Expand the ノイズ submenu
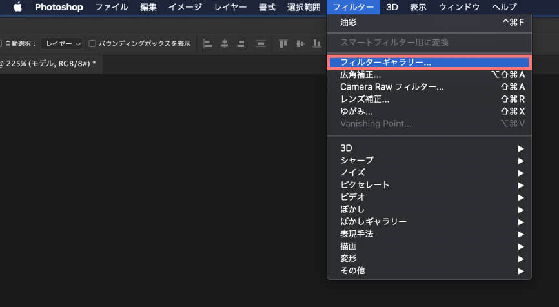Screen dimensions: 559x307 pos(429,173)
